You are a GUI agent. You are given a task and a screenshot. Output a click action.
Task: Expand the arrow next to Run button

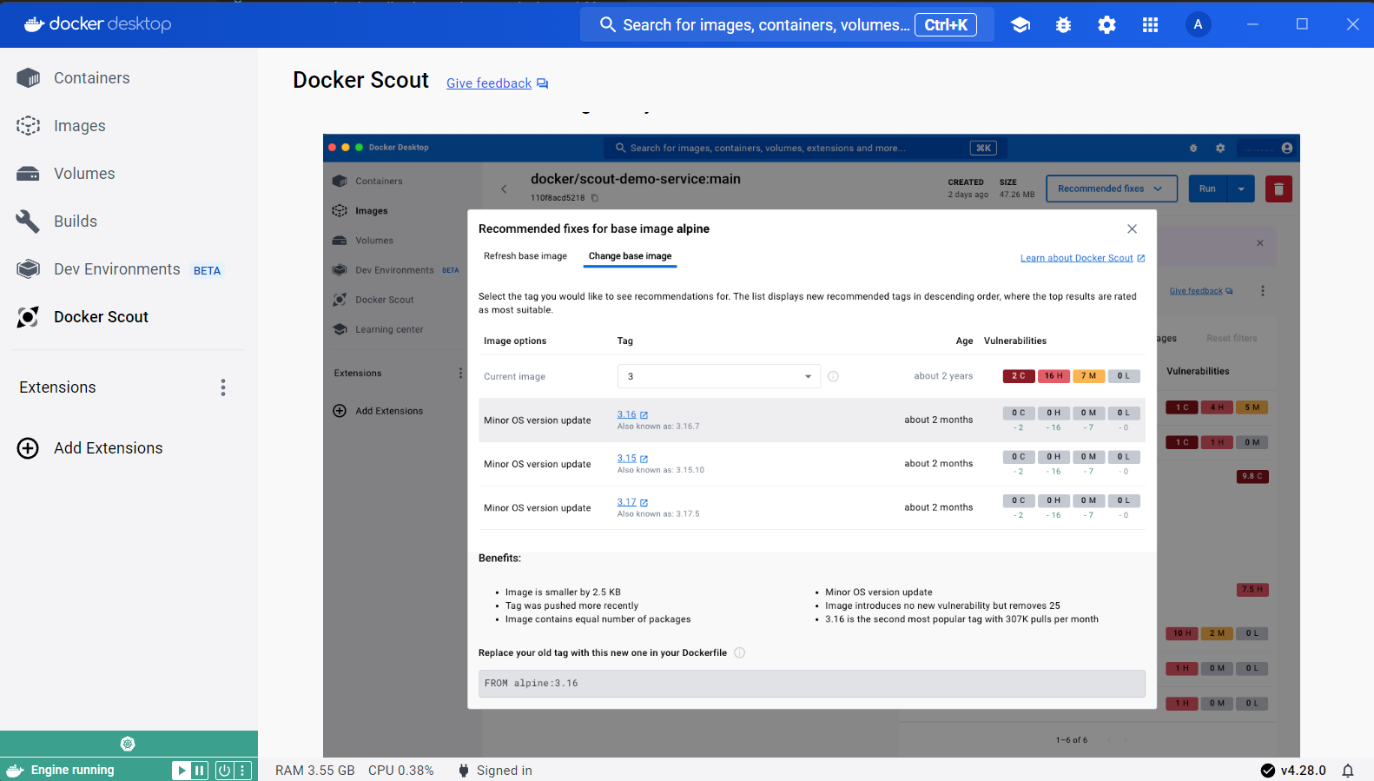point(1241,189)
